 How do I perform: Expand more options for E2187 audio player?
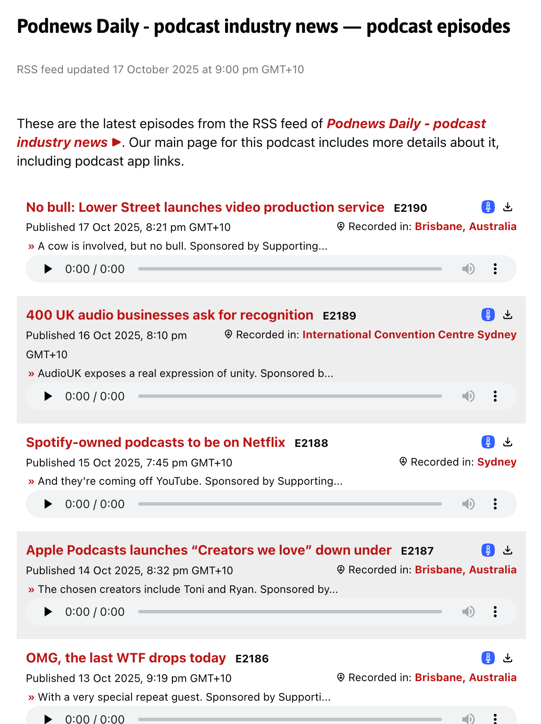(495, 612)
